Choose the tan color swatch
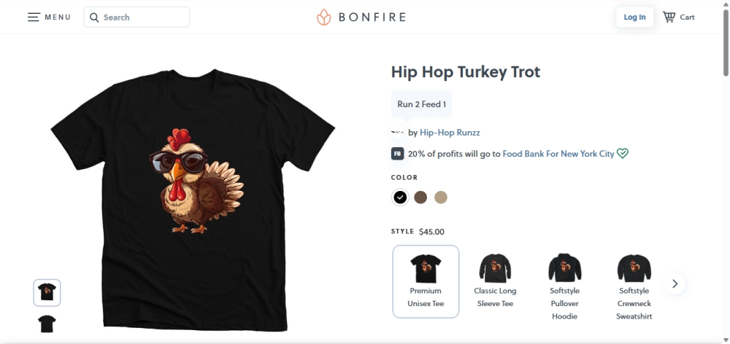 (x=441, y=197)
